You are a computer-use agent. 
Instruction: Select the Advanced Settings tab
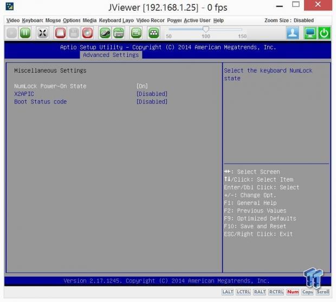coord(111,55)
